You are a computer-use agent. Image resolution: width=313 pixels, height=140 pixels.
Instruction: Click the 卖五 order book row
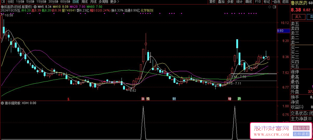pyautogui.click(x=302, y=24)
